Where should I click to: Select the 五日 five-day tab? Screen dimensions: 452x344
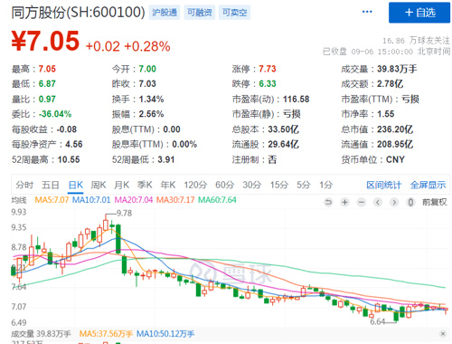[x=51, y=185]
